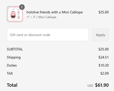Click the Shipping label
The height and width of the screenshot is (91, 114).
point(14,57)
